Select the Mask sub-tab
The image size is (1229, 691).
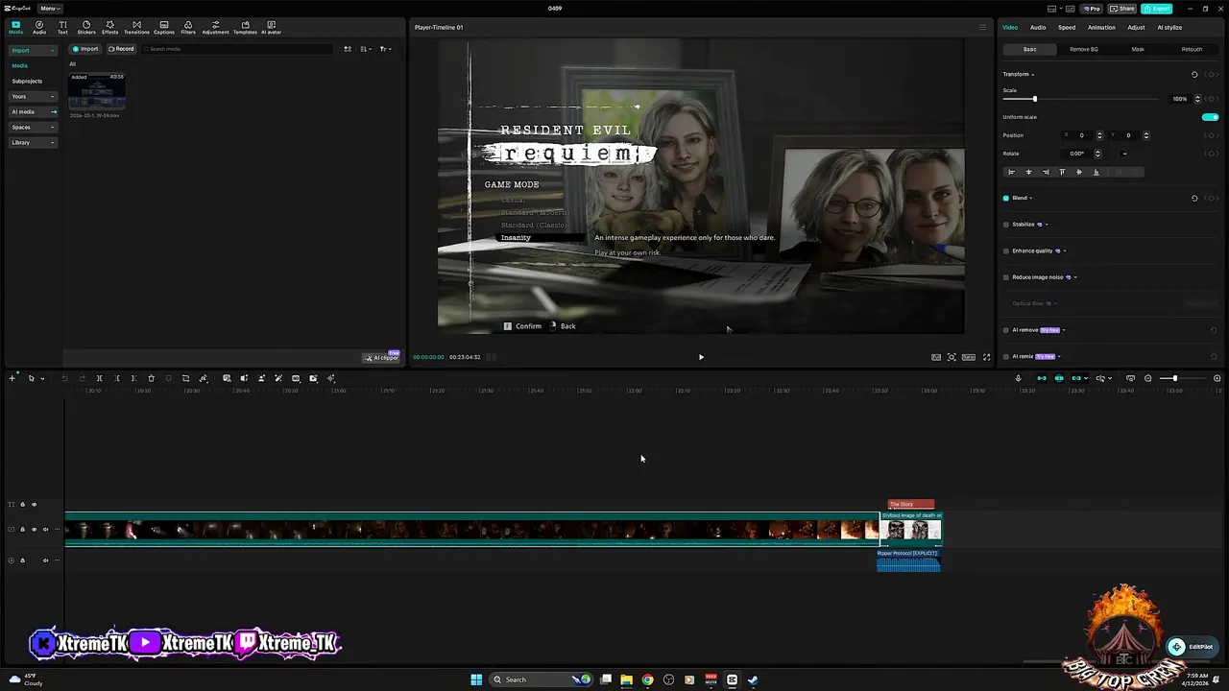[x=1138, y=49]
